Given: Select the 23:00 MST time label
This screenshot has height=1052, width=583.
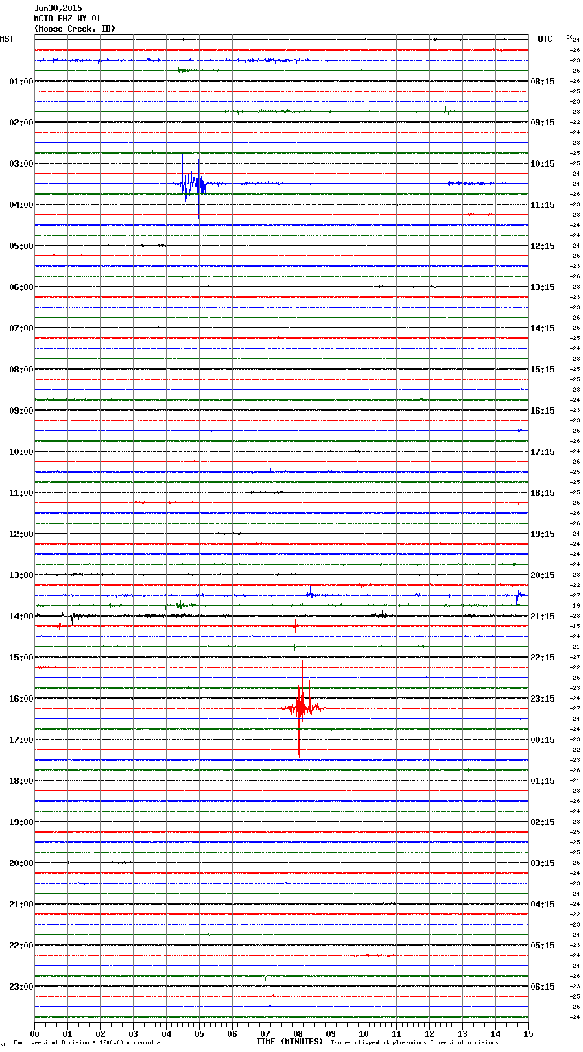Looking at the screenshot, I should coord(21,986).
